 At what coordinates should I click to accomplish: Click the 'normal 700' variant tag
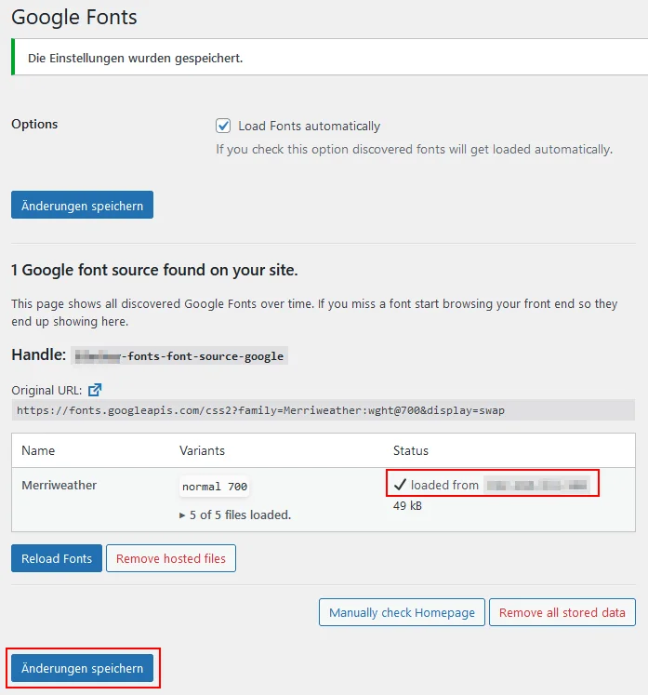click(215, 487)
